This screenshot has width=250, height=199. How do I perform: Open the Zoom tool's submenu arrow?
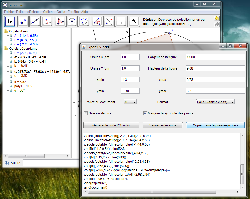[x=138, y=26]
